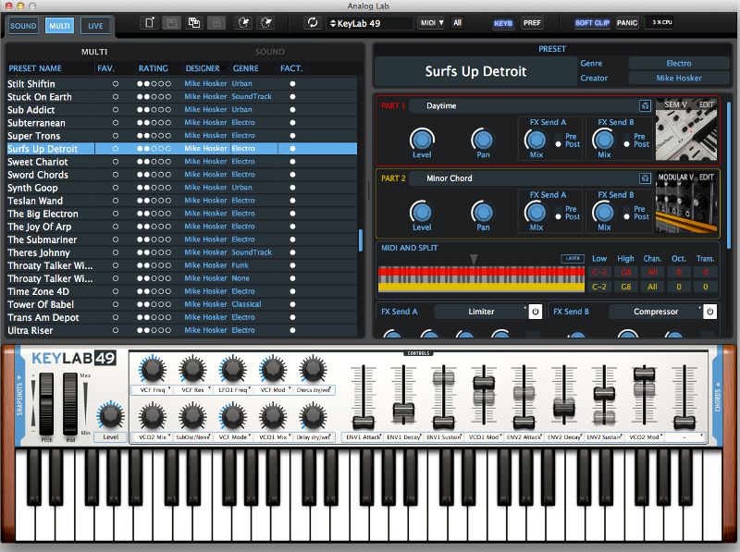The height and width of the screenshot is (552, 740).
Task: Click the Save As duplicate icon
Action: [x=194, y=22]
